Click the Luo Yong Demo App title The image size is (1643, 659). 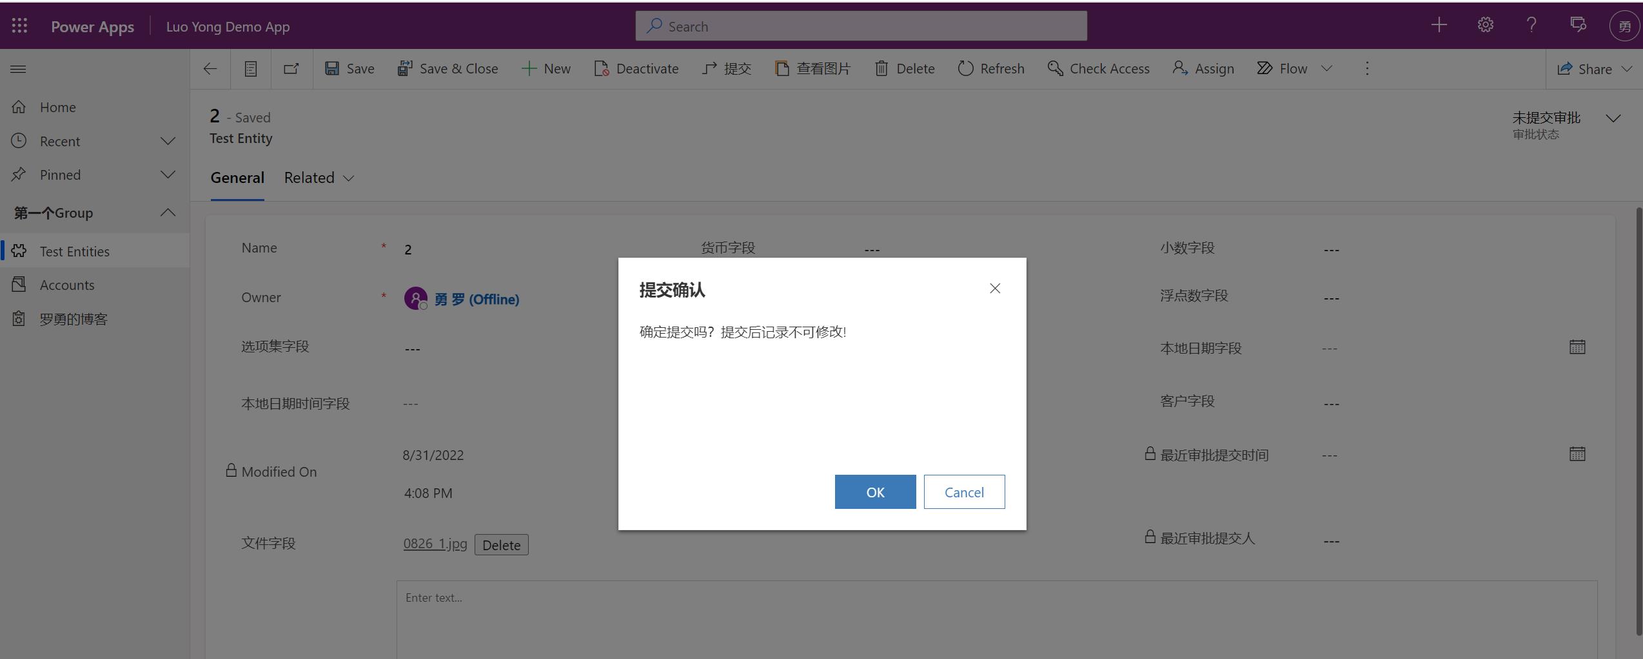(x=228, y=26)
